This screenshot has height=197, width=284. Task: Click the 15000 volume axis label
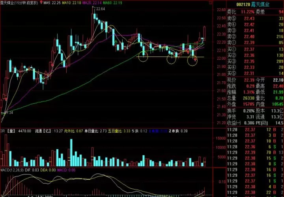pyautogui.click(x=220, y=138)
